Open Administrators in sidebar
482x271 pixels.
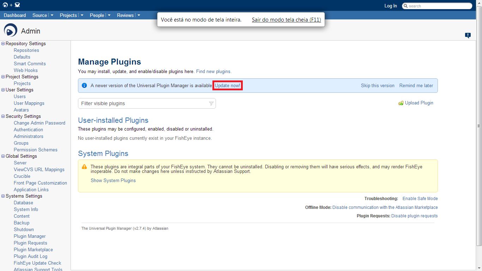29,137
